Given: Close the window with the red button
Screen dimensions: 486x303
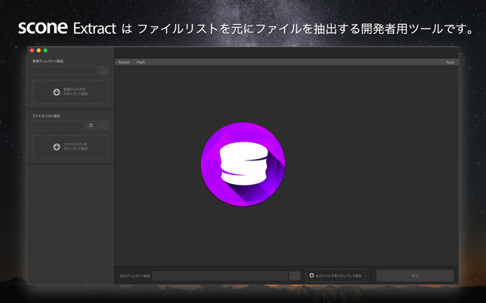Looking at the screenshot, I should pyautogui.click(x=32, y=50).
